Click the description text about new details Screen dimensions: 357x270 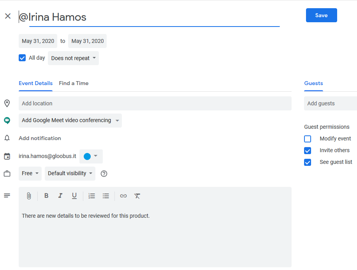coord(86,216)
